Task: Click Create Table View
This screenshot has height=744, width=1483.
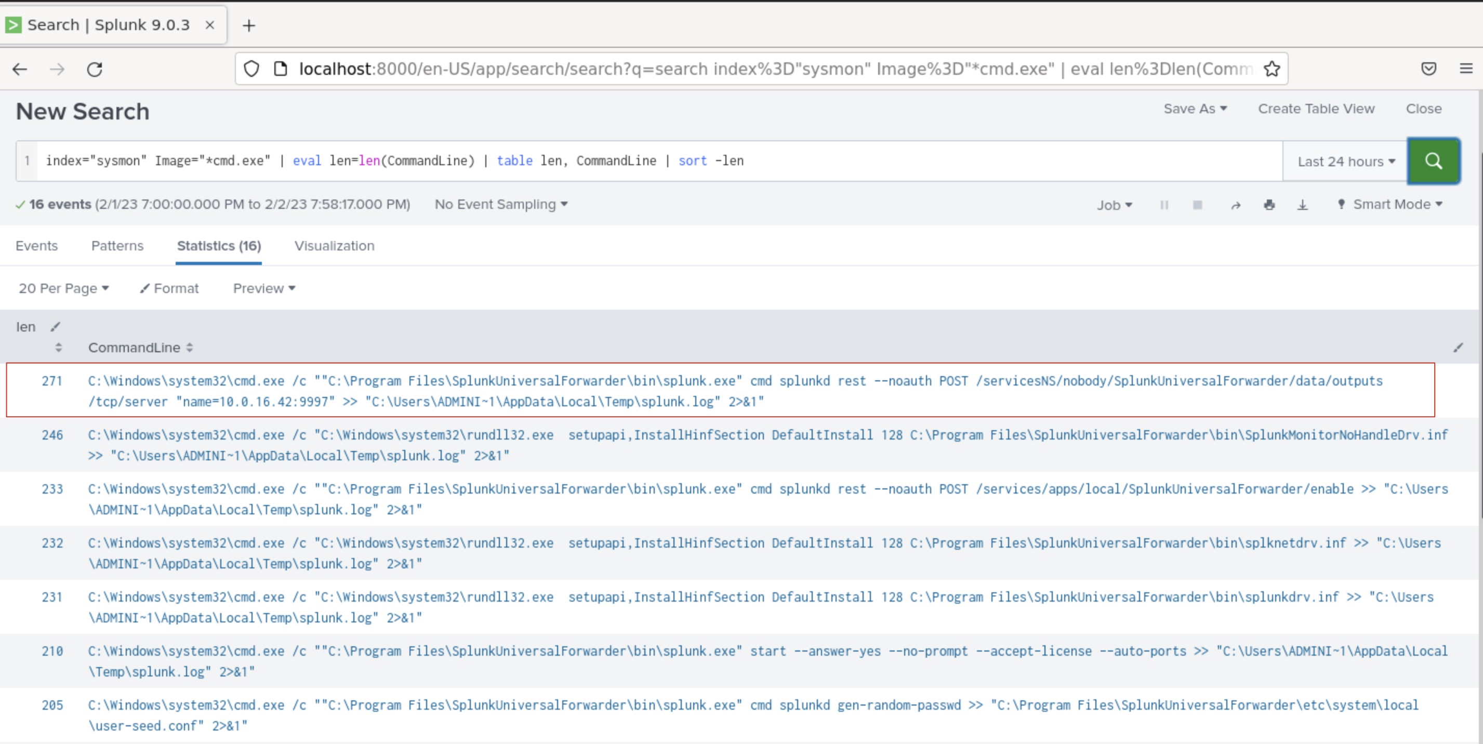Action: coord(1316,109)
